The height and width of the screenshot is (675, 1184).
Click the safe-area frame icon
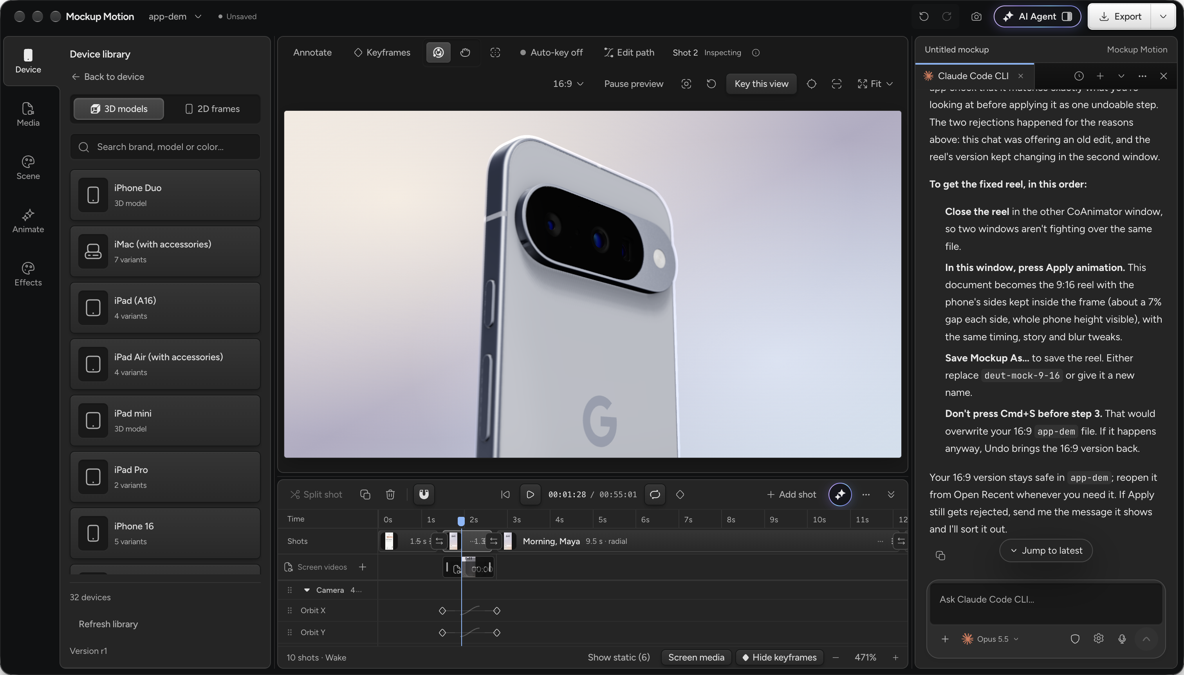coord(836,84)
